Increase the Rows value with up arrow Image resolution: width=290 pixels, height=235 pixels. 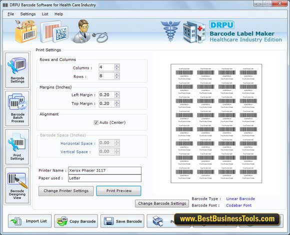click(117, 74)
